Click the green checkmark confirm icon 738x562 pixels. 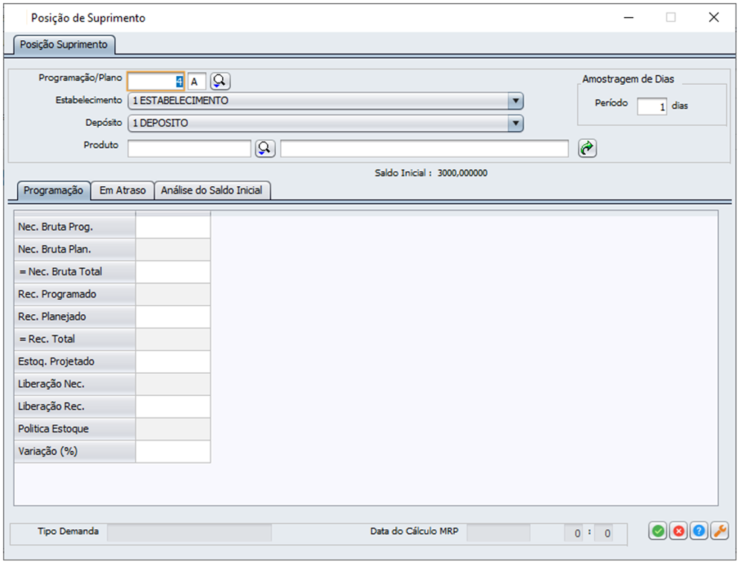657,531
